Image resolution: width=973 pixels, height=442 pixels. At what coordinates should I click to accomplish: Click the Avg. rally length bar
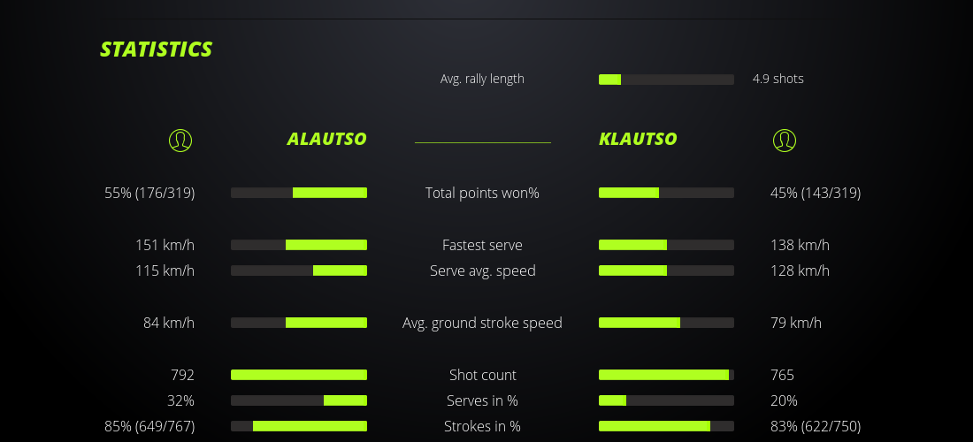point(666,80)
